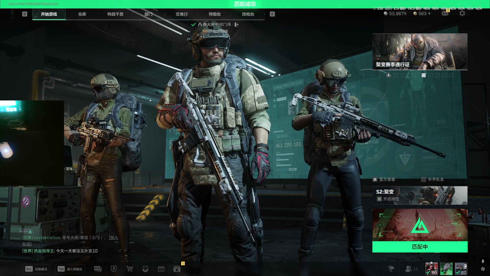
Task: Open the gem badge icon in the bottom bar
Action: pyautogui.click(x=145, y=269)
